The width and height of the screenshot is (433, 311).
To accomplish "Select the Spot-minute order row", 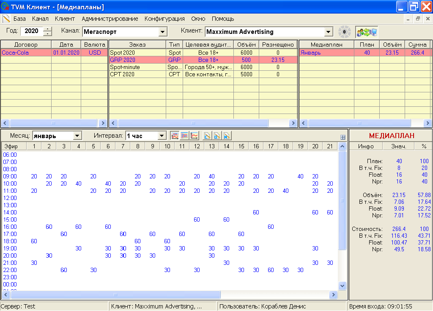I will (125, 67).
